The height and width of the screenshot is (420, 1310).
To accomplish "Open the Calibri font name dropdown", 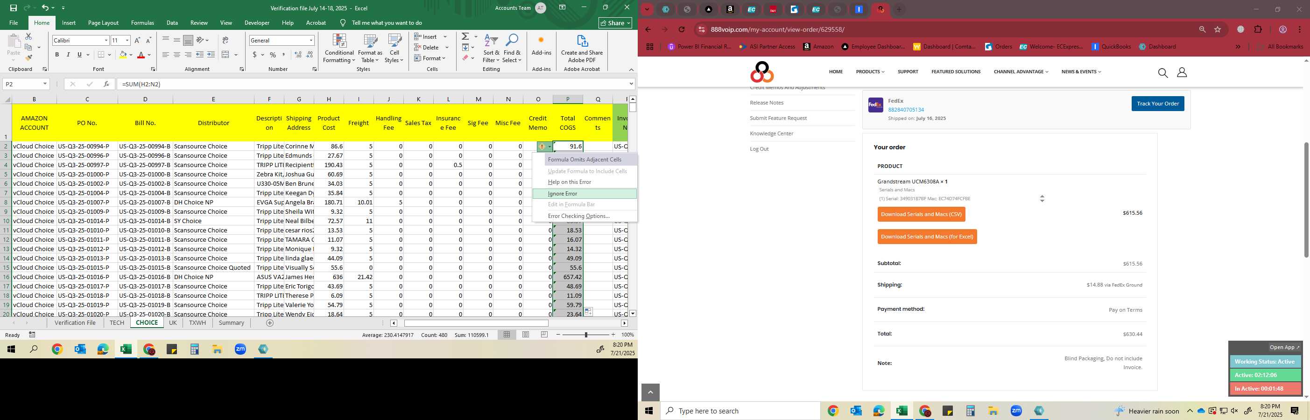I will pyautogui.click(x=106, y=40).
